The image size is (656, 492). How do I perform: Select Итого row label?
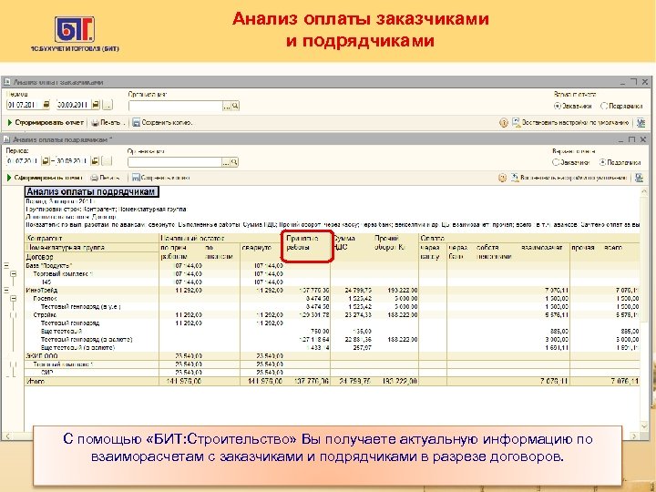tap(36, 381)
